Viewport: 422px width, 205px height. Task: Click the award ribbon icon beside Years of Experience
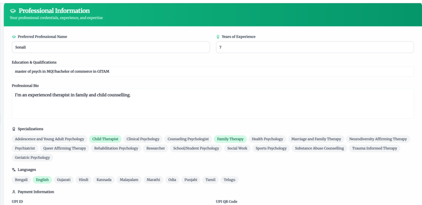[x=218, y=37]
